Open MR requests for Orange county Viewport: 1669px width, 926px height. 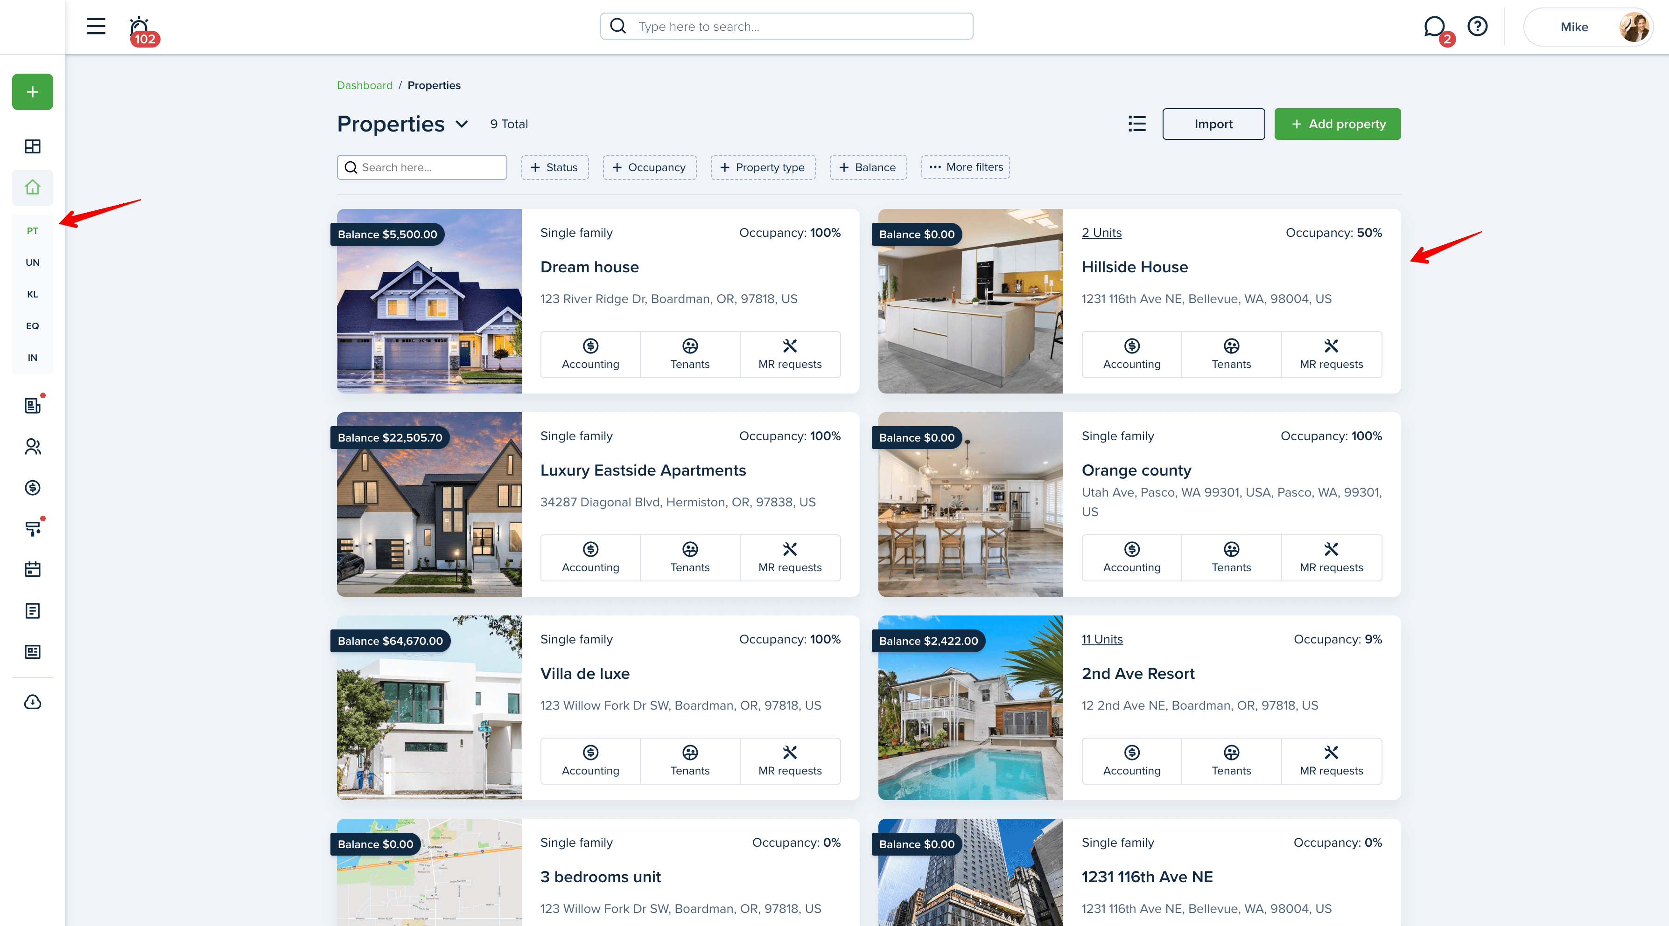pyautogui.click(x=1331, y=558)
